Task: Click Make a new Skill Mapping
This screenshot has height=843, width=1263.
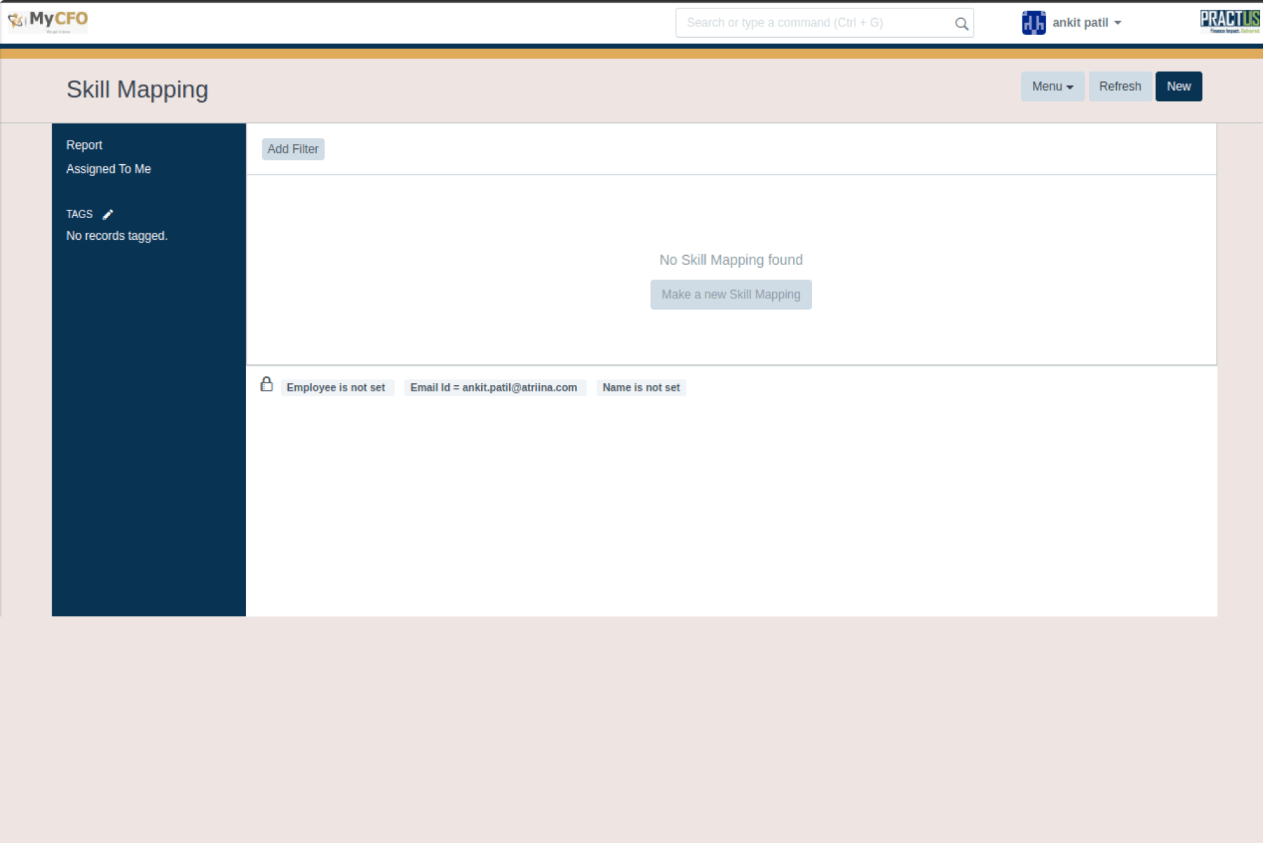Action: tap(730, 295)
